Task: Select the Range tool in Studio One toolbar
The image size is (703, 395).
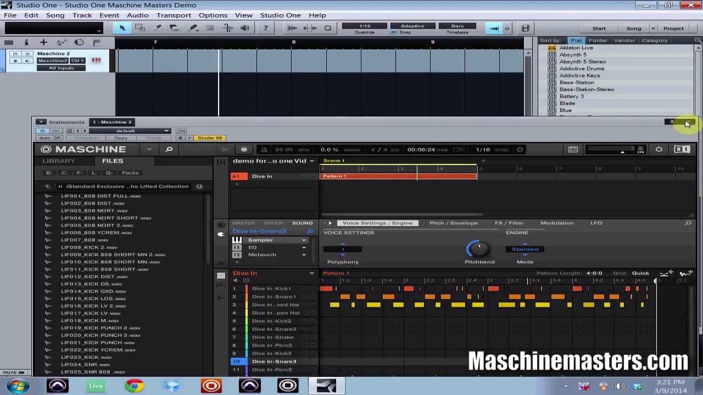Action: 140,28
